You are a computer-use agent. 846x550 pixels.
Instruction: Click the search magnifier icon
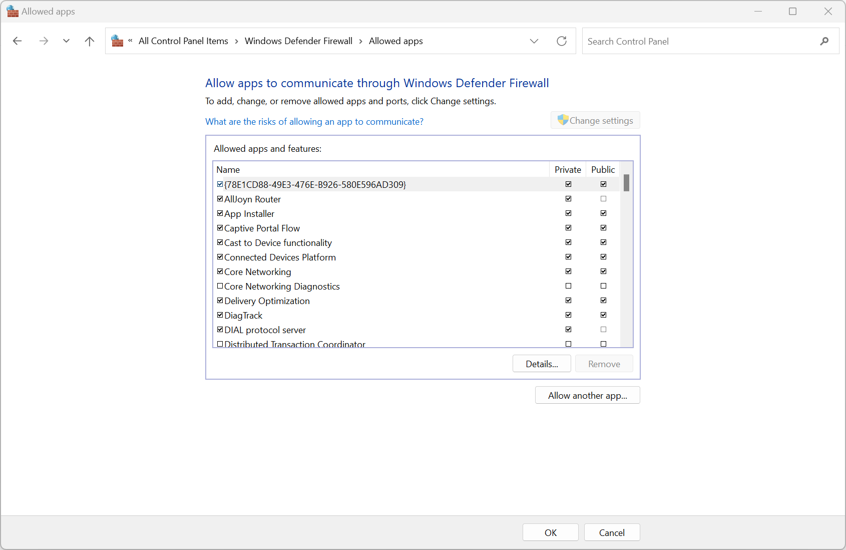pyautogui.click(x=824, y=41)
